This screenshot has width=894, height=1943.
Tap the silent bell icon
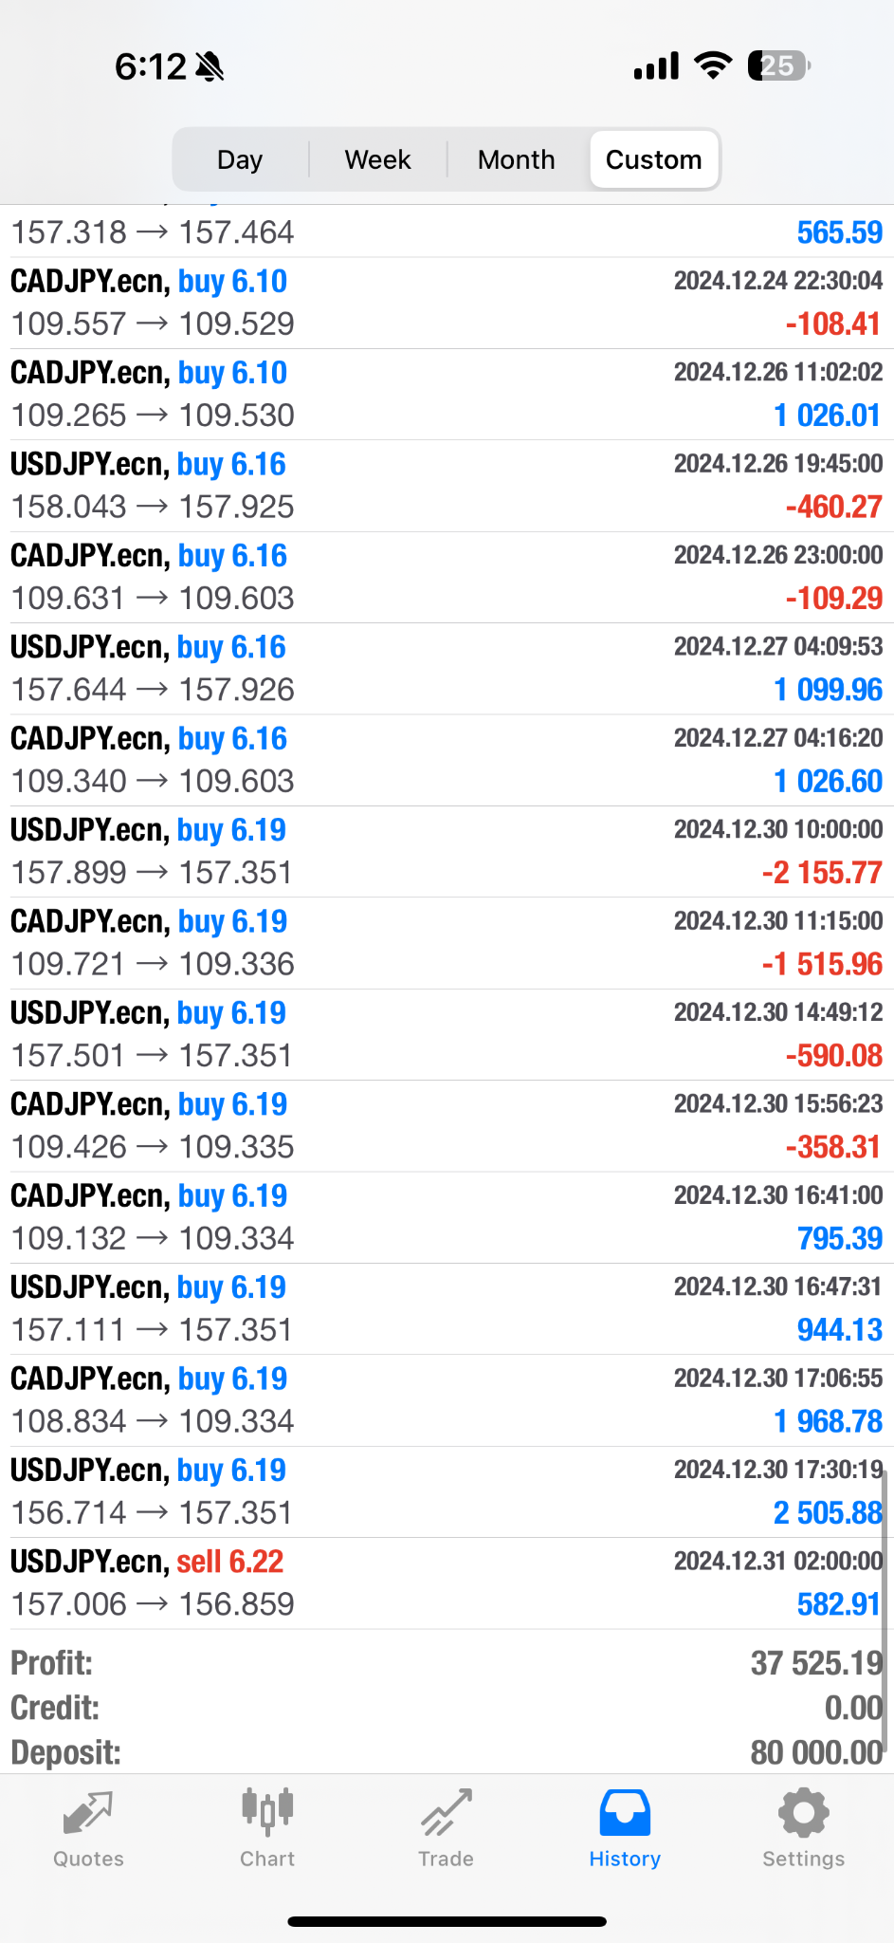click(210, 66)
